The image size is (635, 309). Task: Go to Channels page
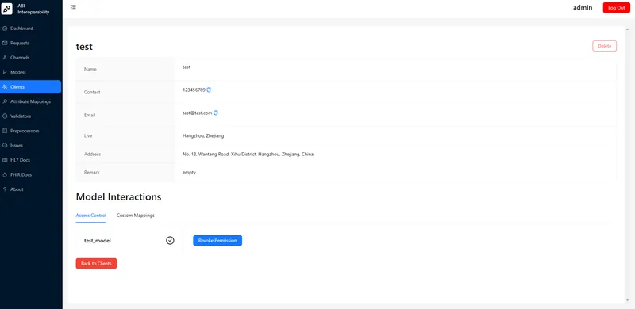(31, 57)
